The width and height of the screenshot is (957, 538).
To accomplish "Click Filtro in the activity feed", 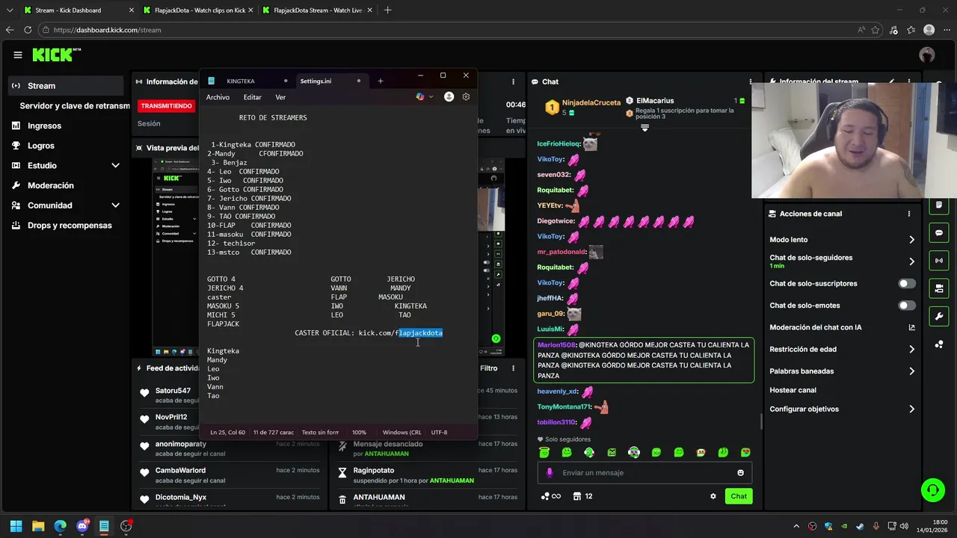I will (x=488, y=368).
